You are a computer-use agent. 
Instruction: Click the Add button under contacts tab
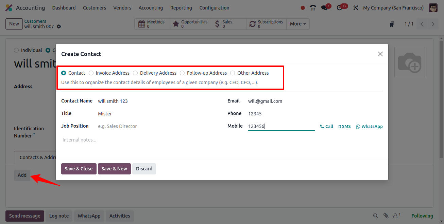pyautogui.click(x=22, y=175)
